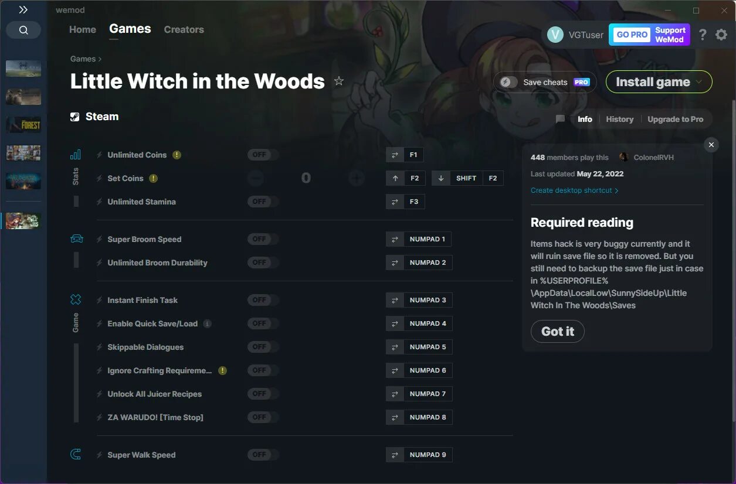
Task: Toggle Unlimited Broom Durability switch
Action: (x=263, y=263)
